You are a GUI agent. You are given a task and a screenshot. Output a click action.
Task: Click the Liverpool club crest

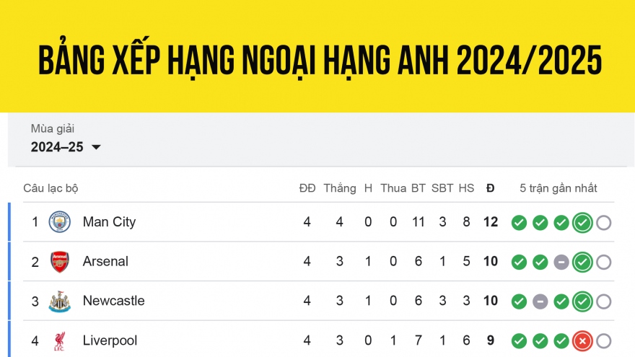60,340
